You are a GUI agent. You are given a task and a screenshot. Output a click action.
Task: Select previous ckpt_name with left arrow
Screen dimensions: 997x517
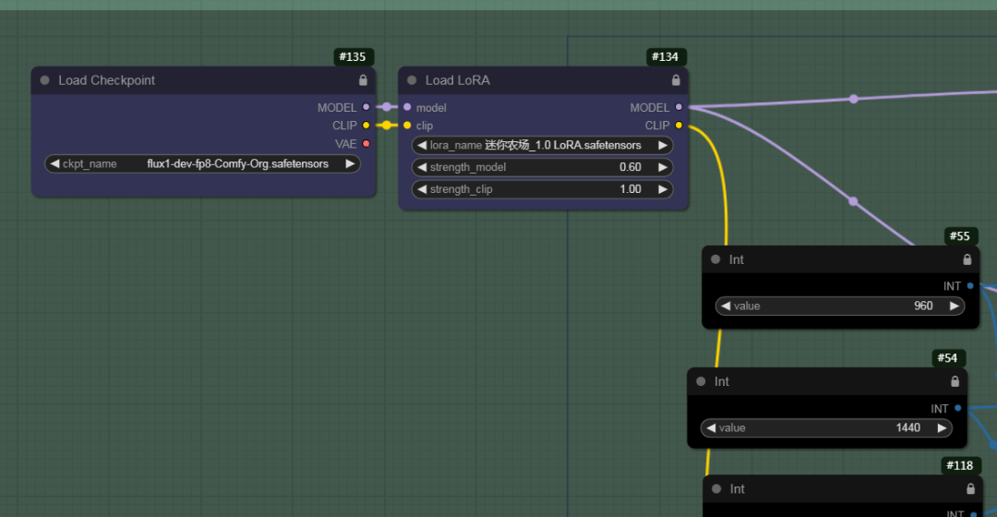54,164
